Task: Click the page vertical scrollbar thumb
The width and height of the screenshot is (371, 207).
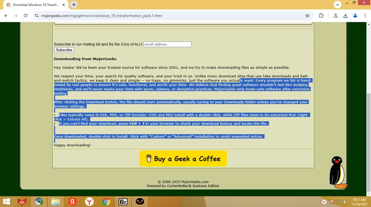Action: (369, 142)
